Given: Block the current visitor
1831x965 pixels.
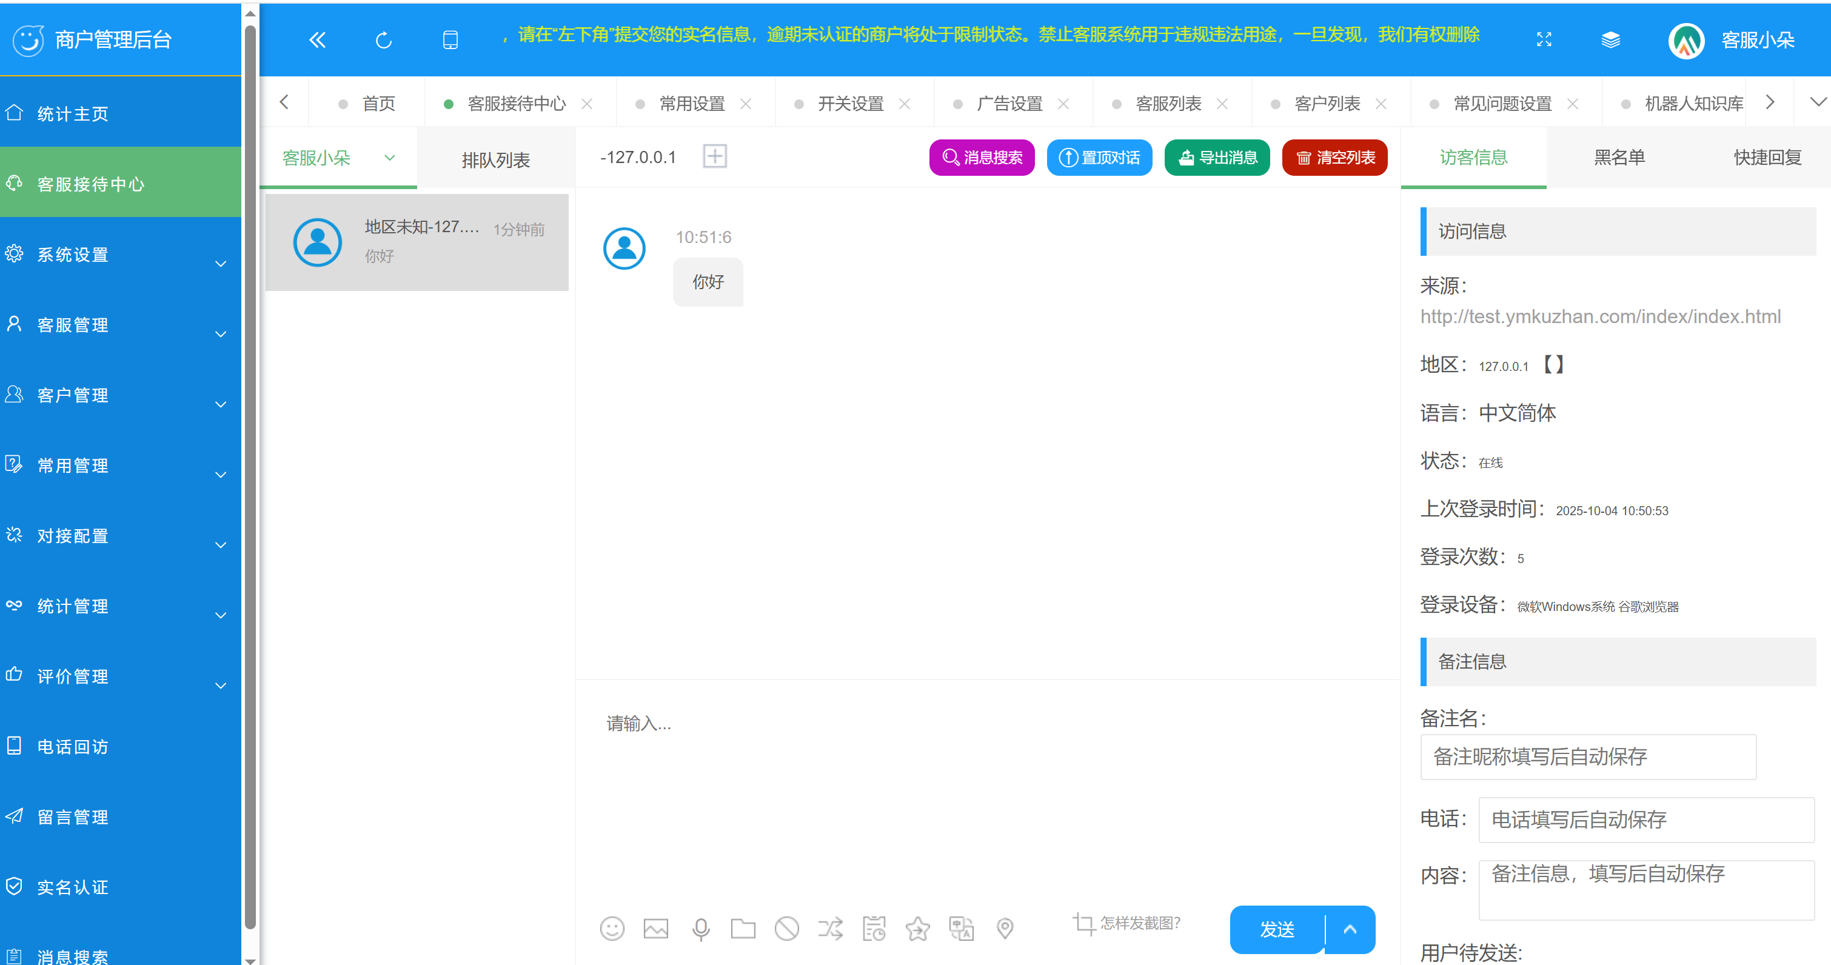Looking at the screenshot, I should [x=787, y=928].
